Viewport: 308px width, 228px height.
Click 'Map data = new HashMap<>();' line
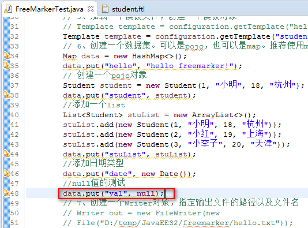pyautogui.click(x=125, y=56)
